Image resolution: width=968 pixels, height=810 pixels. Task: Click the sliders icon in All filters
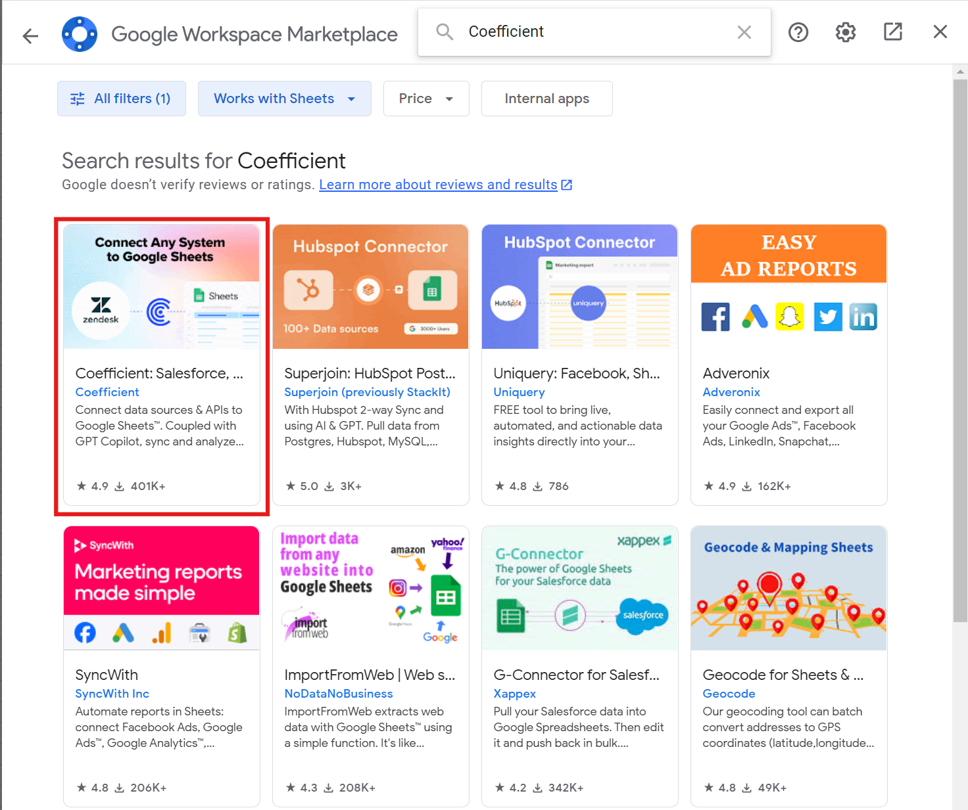pos(78,99)
